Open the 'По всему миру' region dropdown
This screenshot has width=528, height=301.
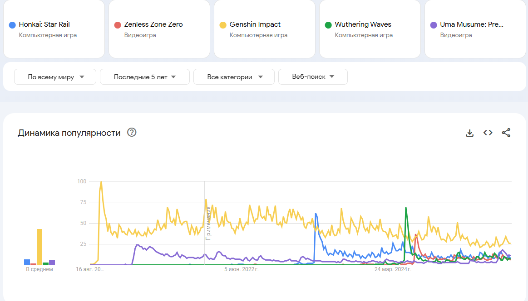tap(55, 77)
